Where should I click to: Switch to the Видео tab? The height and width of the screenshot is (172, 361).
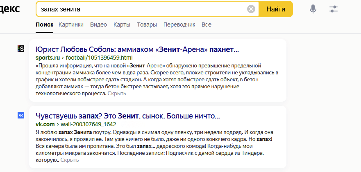coord(98,25)
